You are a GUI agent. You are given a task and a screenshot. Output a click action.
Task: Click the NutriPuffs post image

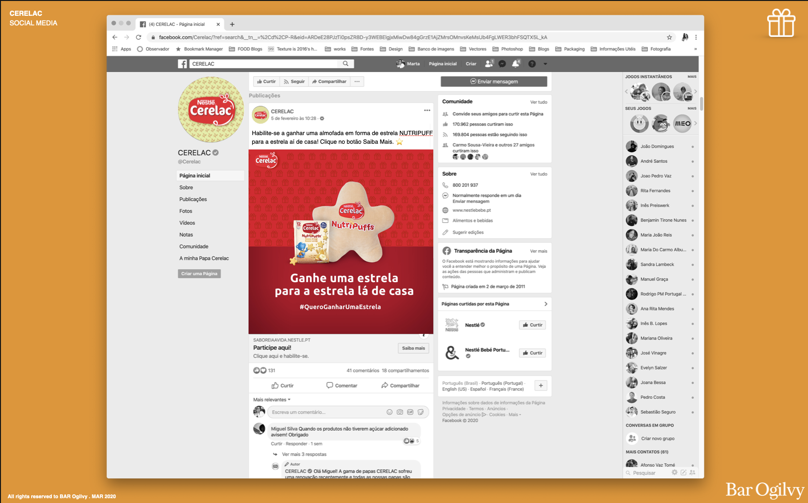point(341,241)
